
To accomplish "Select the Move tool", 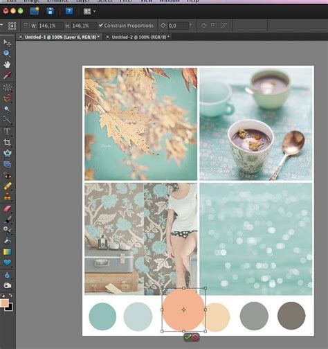I will coord(7,43).
